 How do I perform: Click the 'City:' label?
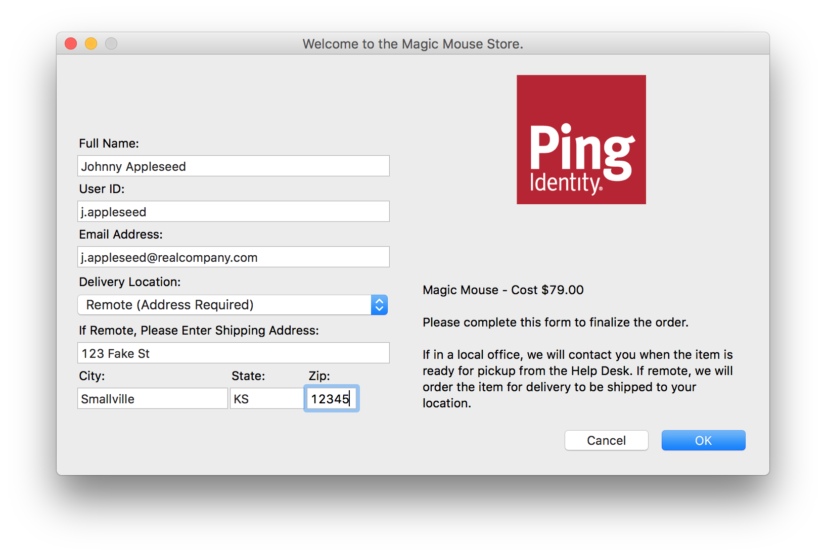(x=92, y=376)
